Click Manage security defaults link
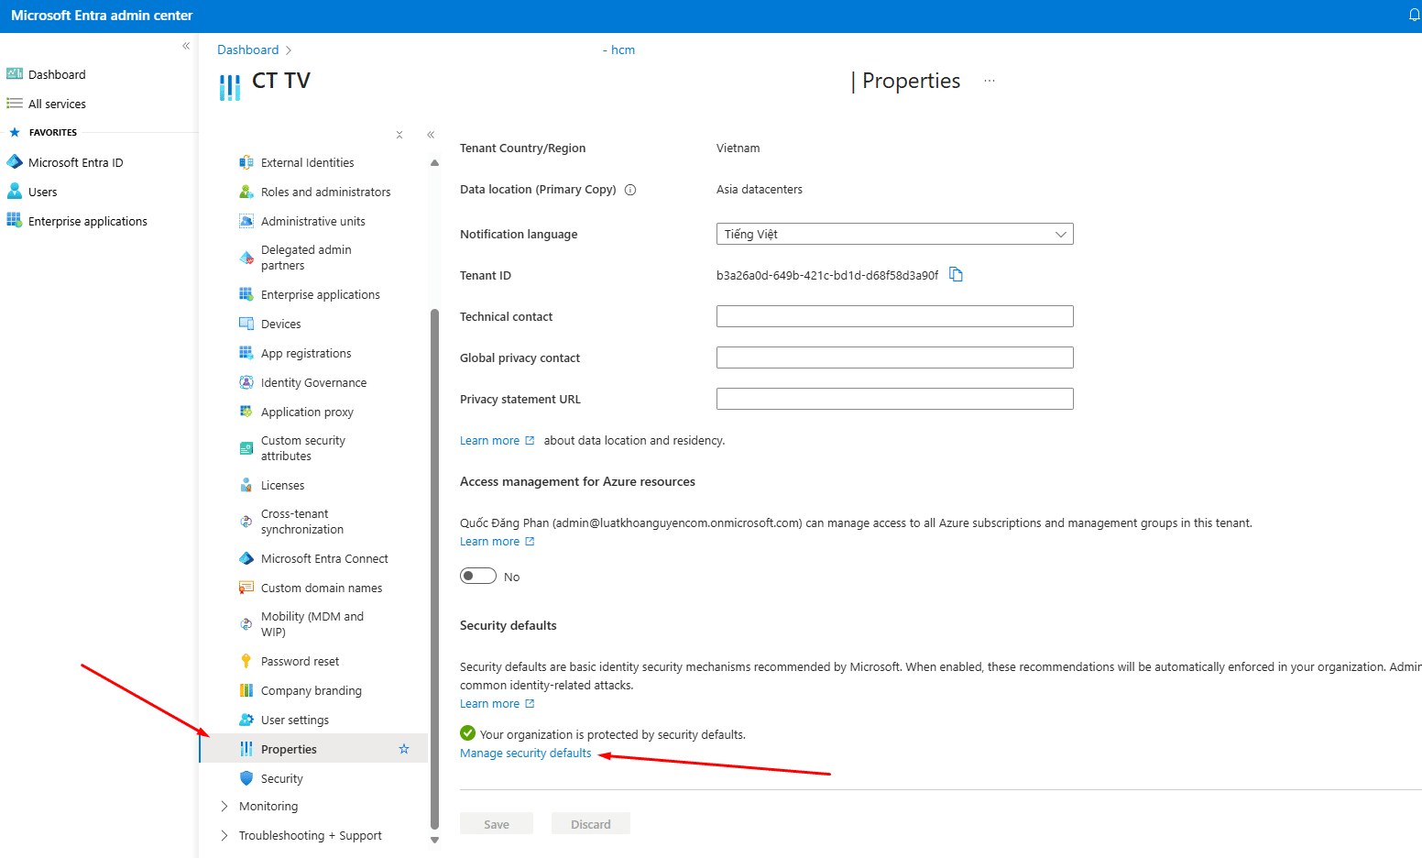The width and height of the screenshot is (1422, 858). pyautogui.click(x=526, y=753)
